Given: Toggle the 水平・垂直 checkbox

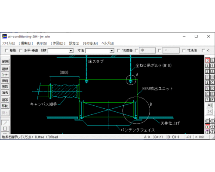Looking at the screenshot, I should pos(21,50).
